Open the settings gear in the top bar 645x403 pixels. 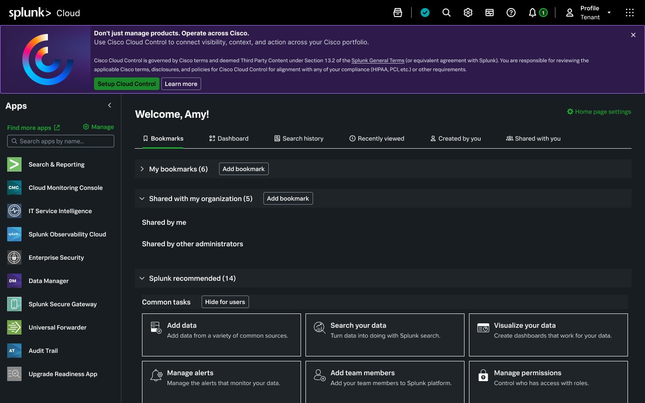click(468, 13)
